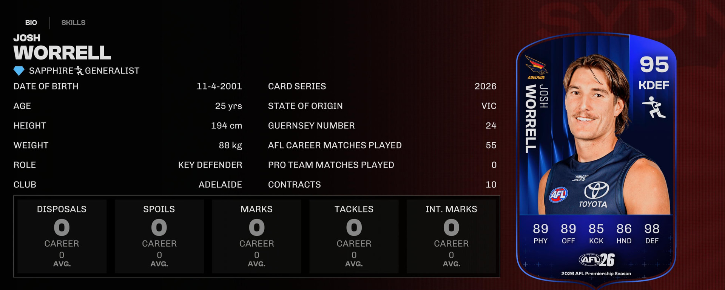Click the white kicking player icon under KDEF
The width and height of the screenshot is (725, 290).
pyautogui.click(x=654, y=107)
